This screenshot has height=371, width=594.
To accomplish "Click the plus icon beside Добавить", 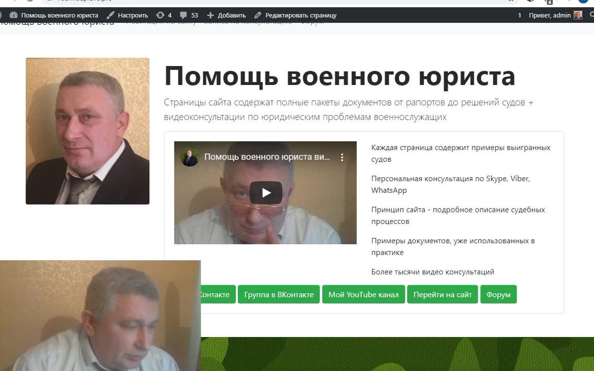I will click(x=210, y=15).
